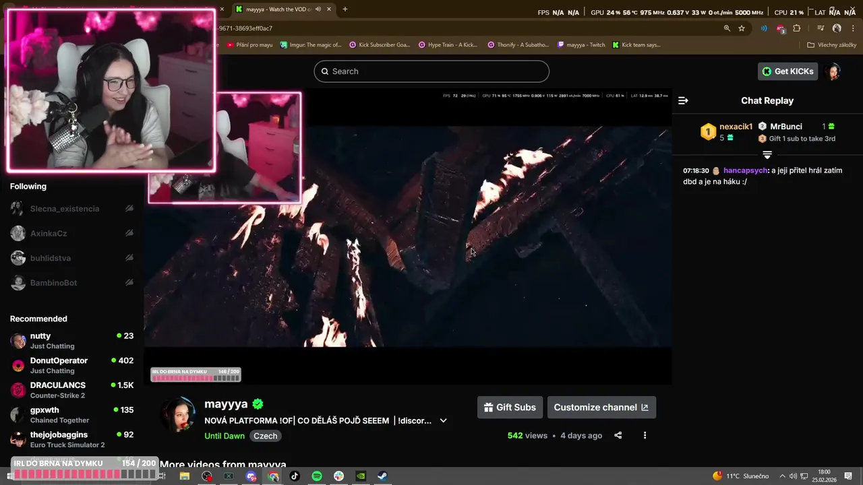Open Přání pro mayu bookmark
Screen dimensions: 863x485
tap(249, 45)
